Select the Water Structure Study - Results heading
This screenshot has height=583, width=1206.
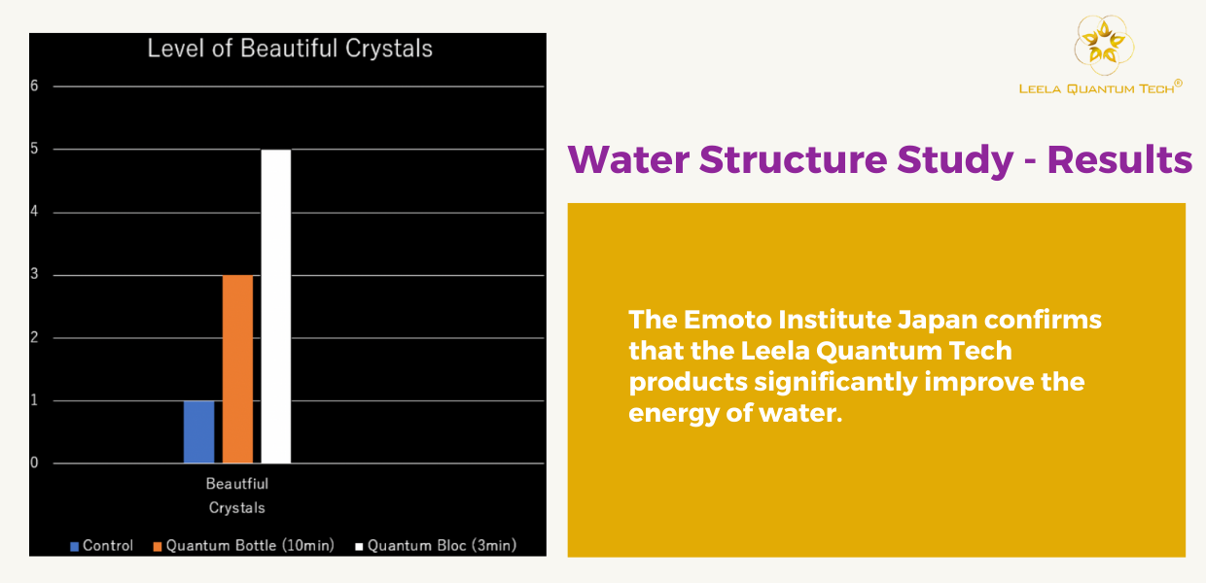879,159
